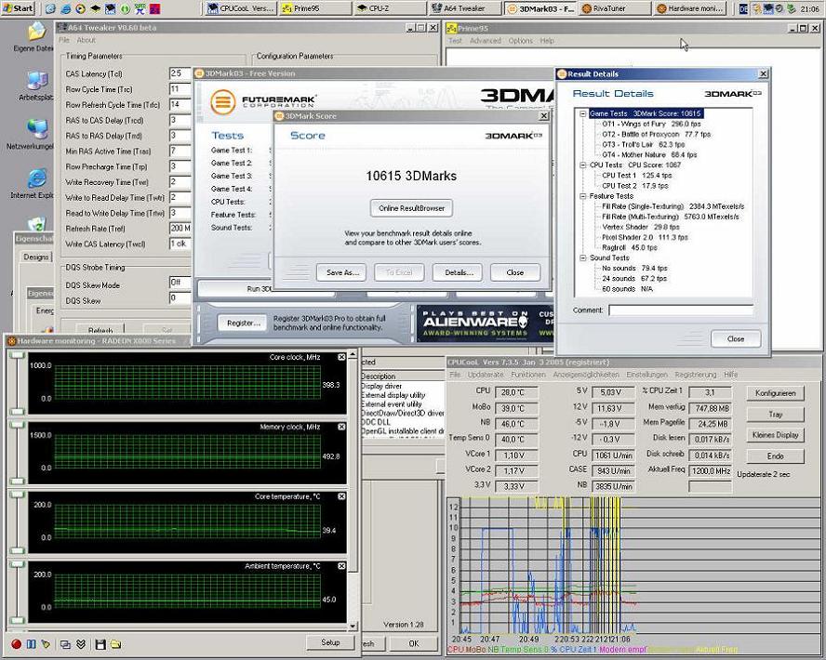Select 'Display driver' in the description list
Screen dimensions: 826x660
(380, 387)
